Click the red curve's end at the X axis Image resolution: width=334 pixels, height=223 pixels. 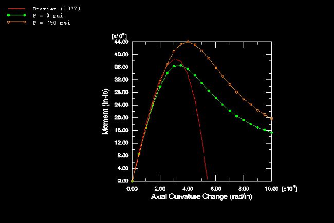click(207, 179)
